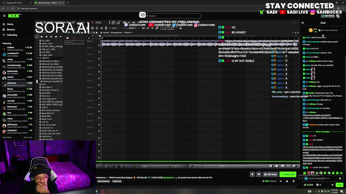Switch to the image.jpg browser tab
The height and width of the screenshot is (194, 346).
[16, 3]
